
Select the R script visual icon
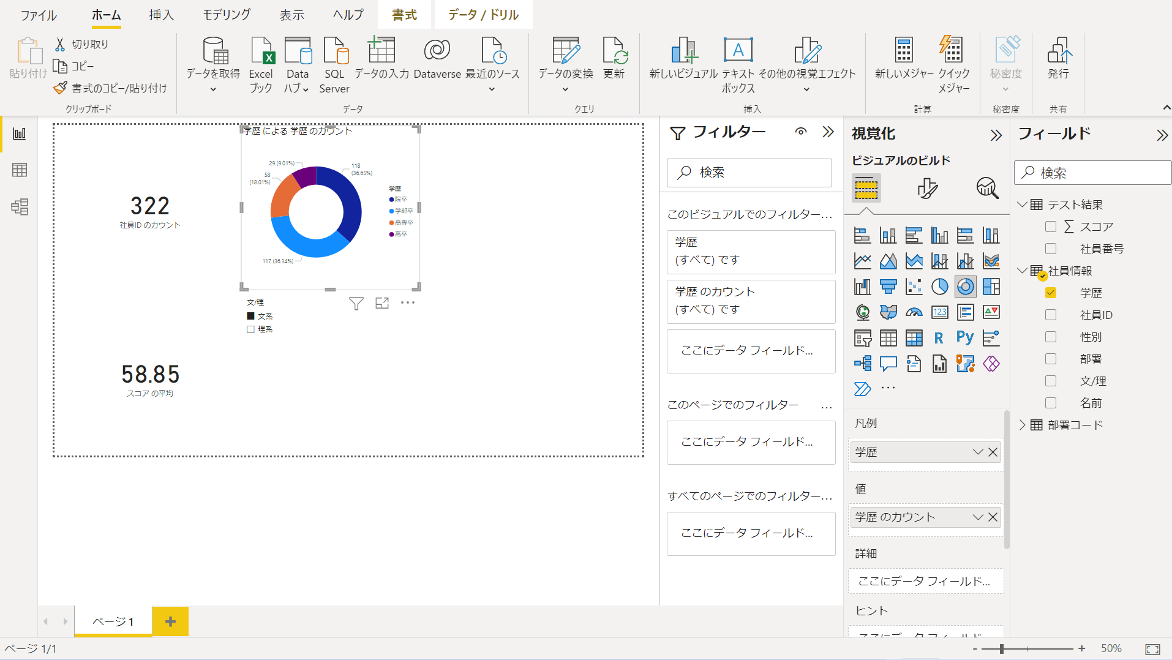coord(939,338)
